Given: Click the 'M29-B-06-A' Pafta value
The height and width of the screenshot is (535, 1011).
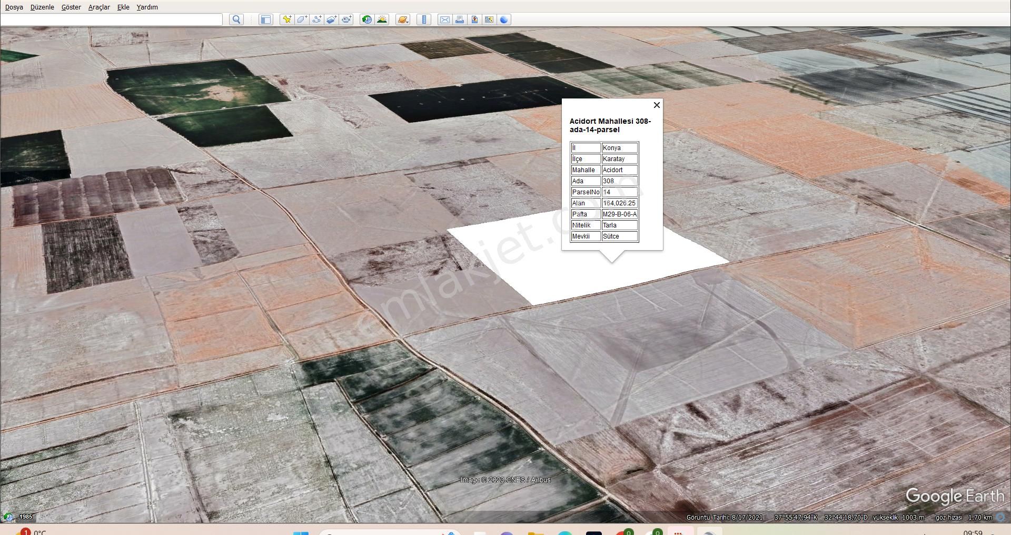Looking at the screenshot, I should coord(620,214).
